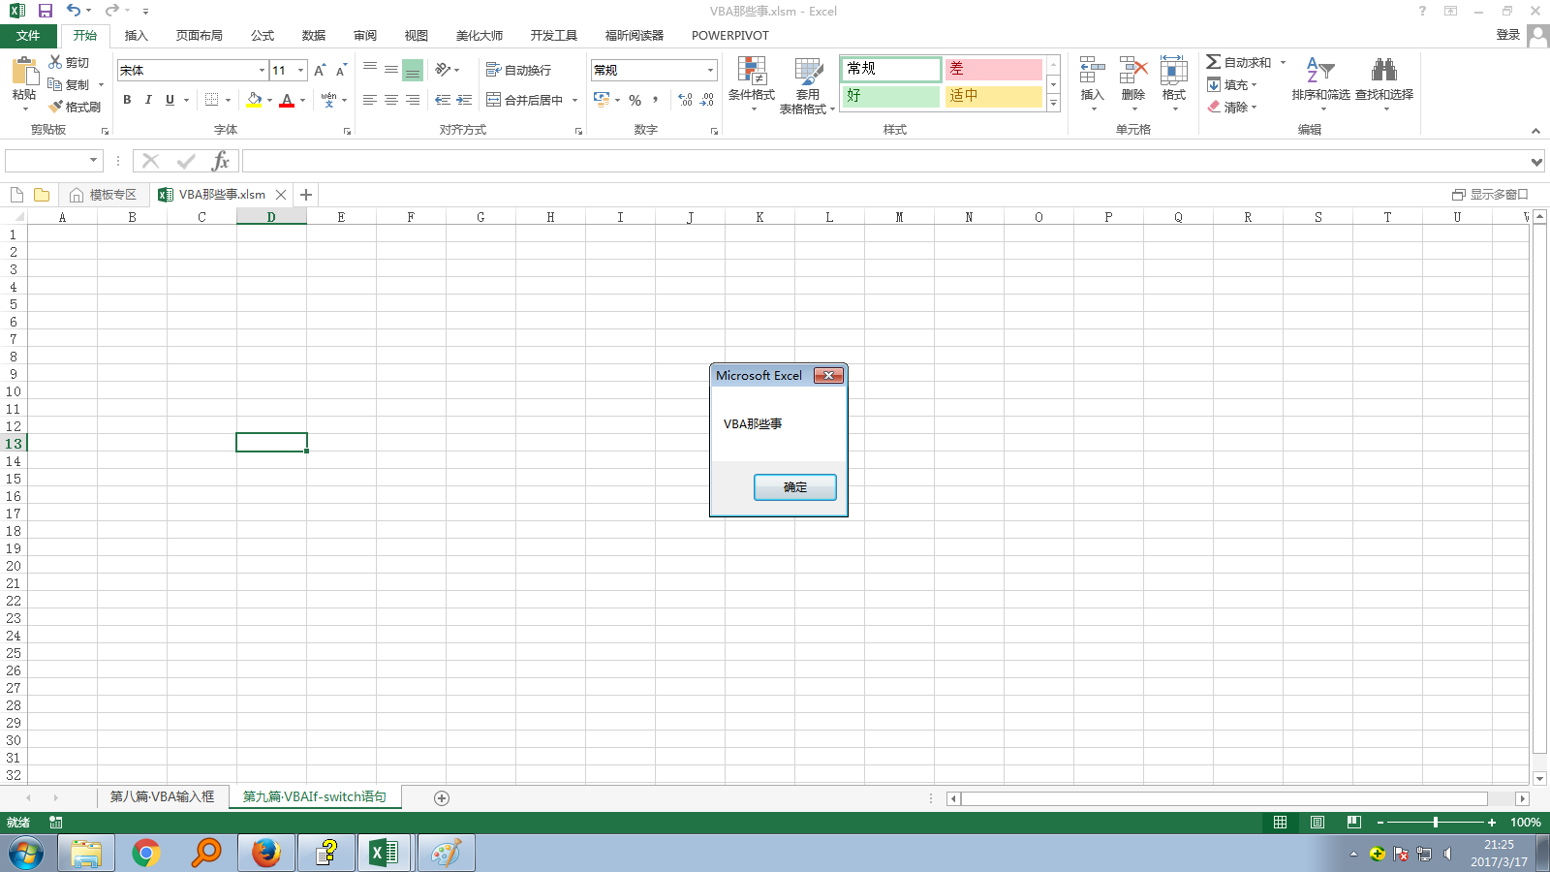Viewport: 1550px width, 872px height.
Task: Apply comma number style
Action: click(656, 100)
